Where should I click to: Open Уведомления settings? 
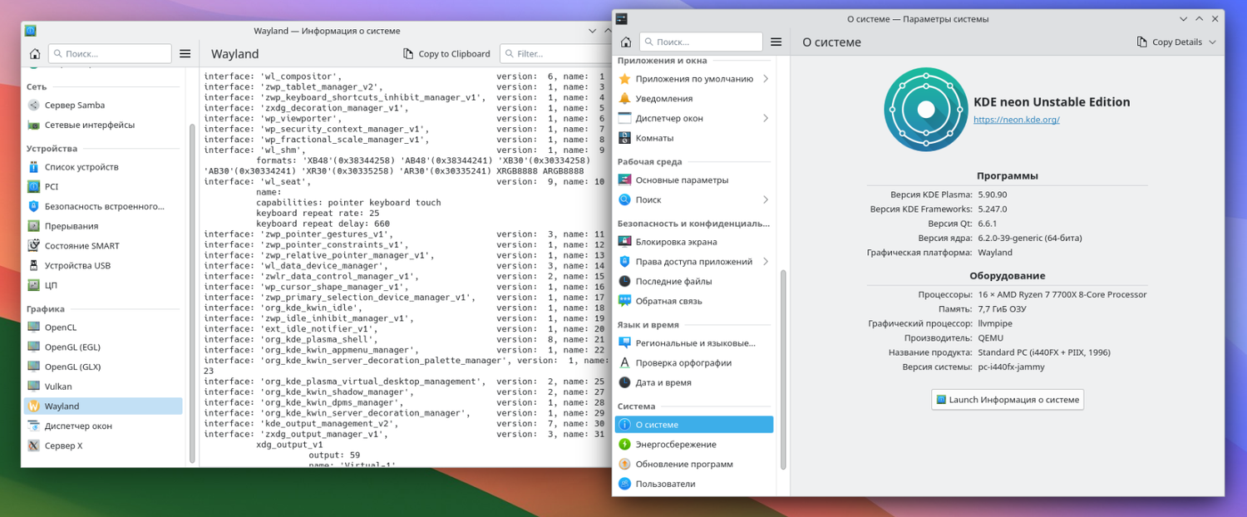(x=694, y=98)
